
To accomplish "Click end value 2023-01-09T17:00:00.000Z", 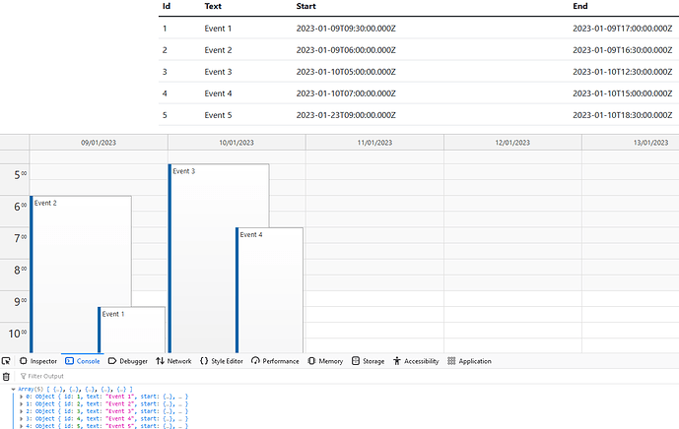I will (623, 29).
